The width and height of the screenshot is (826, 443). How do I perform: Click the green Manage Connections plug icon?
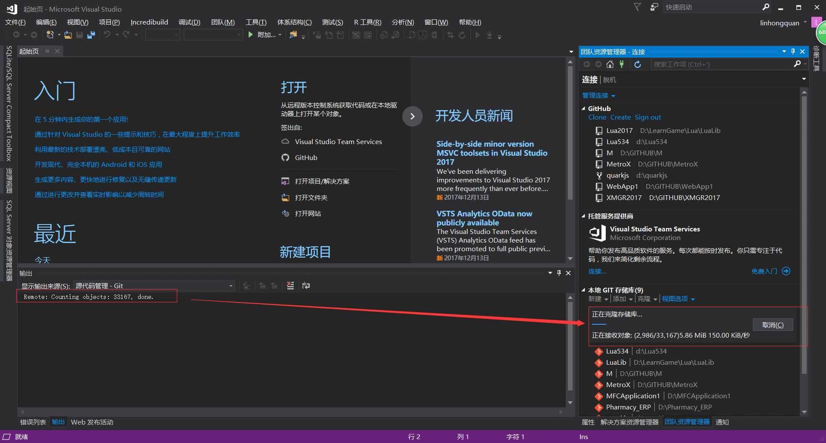(x=622, y=64)
